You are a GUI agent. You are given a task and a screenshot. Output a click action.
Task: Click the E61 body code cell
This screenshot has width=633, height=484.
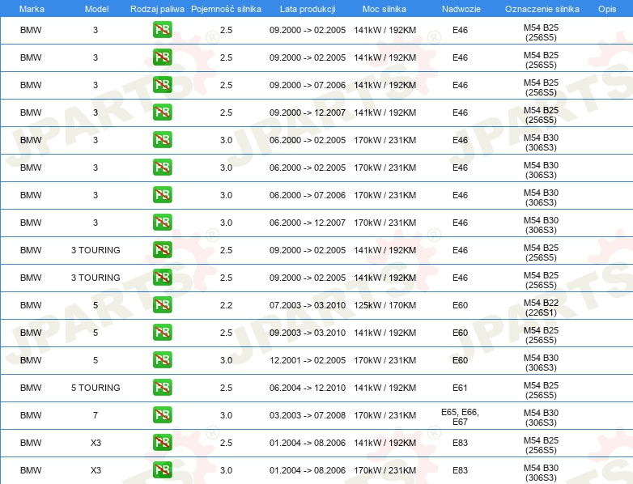coord(460,388)
